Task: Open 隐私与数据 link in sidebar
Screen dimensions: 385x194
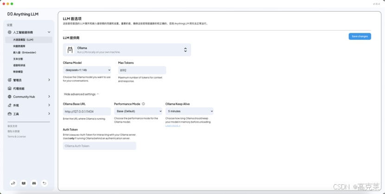Action: point(13,131)
